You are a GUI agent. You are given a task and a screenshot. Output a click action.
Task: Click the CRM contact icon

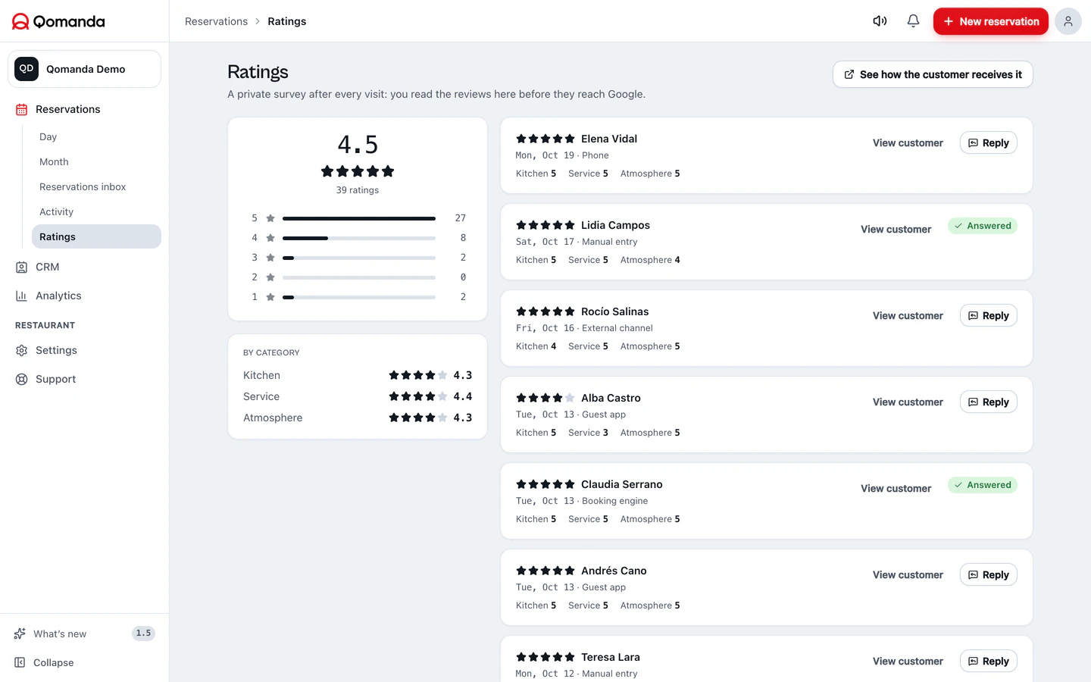[x=21, y=267]
